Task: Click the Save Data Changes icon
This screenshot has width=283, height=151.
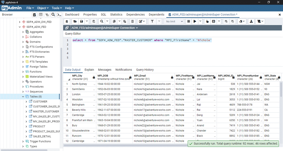Action: click(94, 21)
